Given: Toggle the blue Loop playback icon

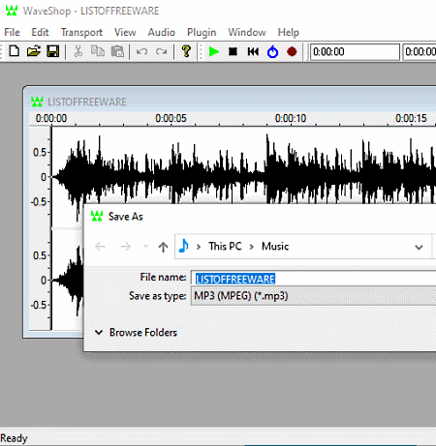Looking at the screenshot, I should click(x=272, y=51).
